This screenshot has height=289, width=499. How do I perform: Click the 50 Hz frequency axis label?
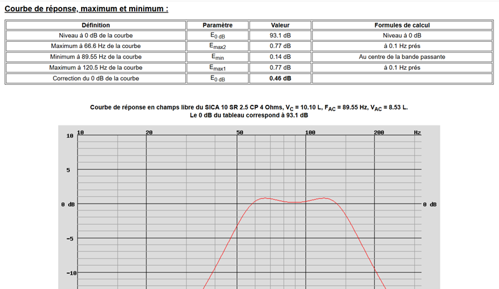tap(240, 132)
